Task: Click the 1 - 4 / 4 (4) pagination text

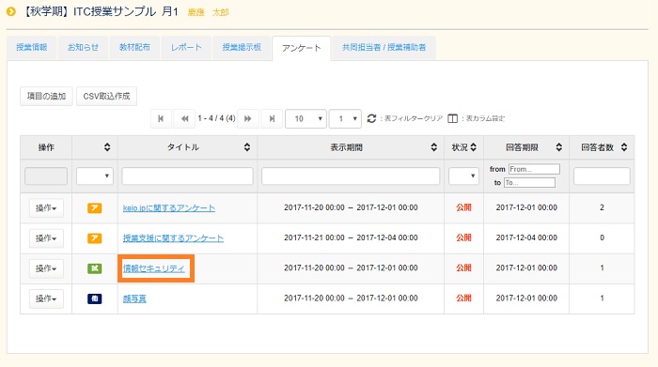Action: [x=216, y=118]
